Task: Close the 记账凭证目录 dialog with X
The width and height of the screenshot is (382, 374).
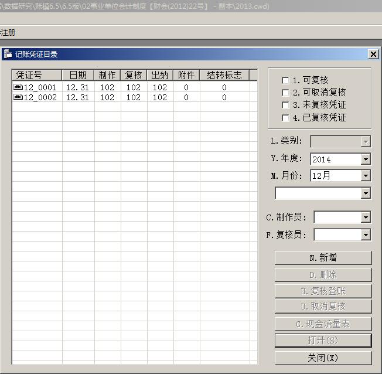Action: (x=373, y=54)
